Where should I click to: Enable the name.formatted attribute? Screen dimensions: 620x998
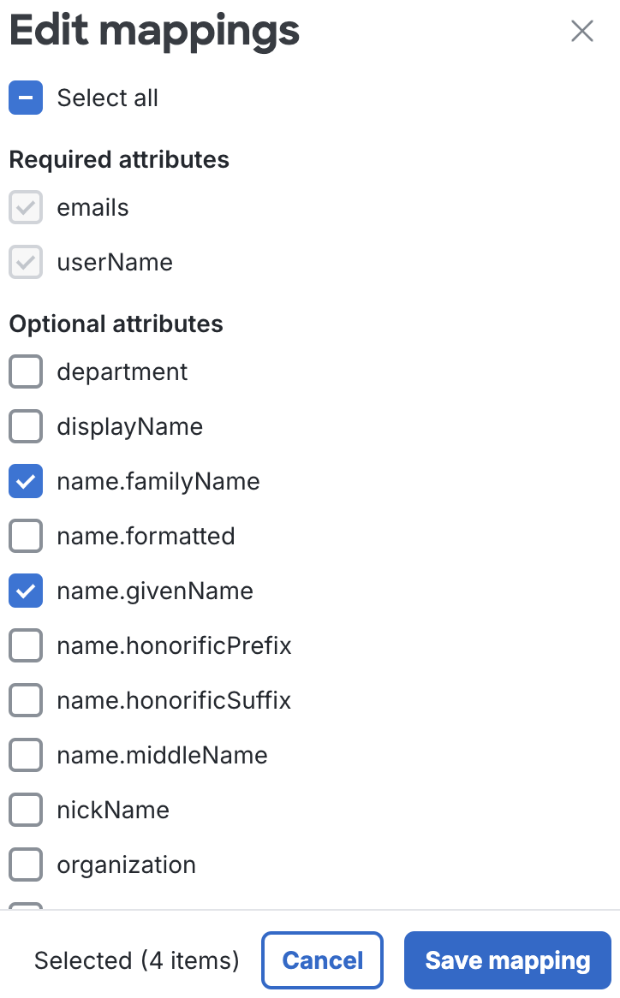[26, 536]
